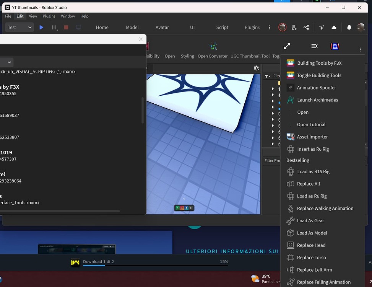Click the red-ringed collaborator avatar
The height and width of the screenshot is (287, 372).
[282, 27]
